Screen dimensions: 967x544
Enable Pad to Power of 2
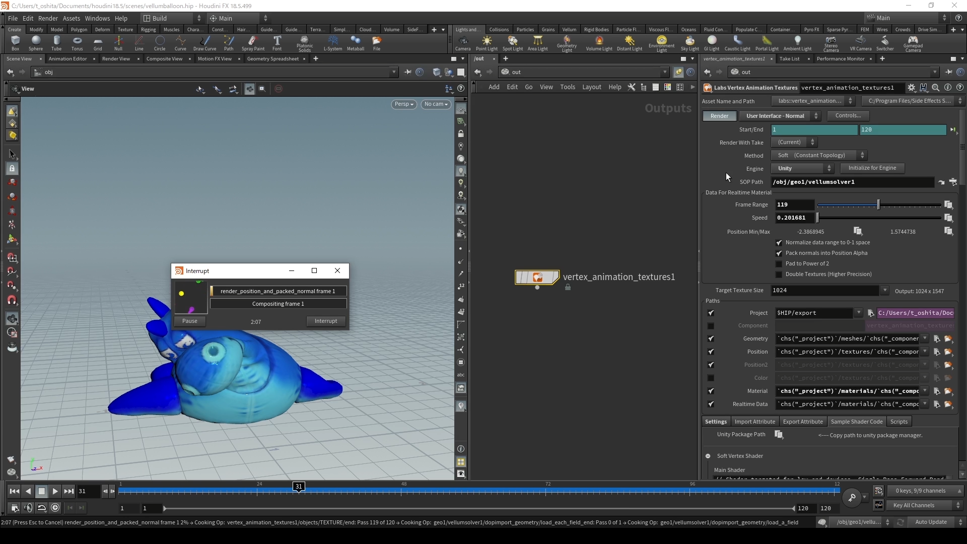coord(779,264)
